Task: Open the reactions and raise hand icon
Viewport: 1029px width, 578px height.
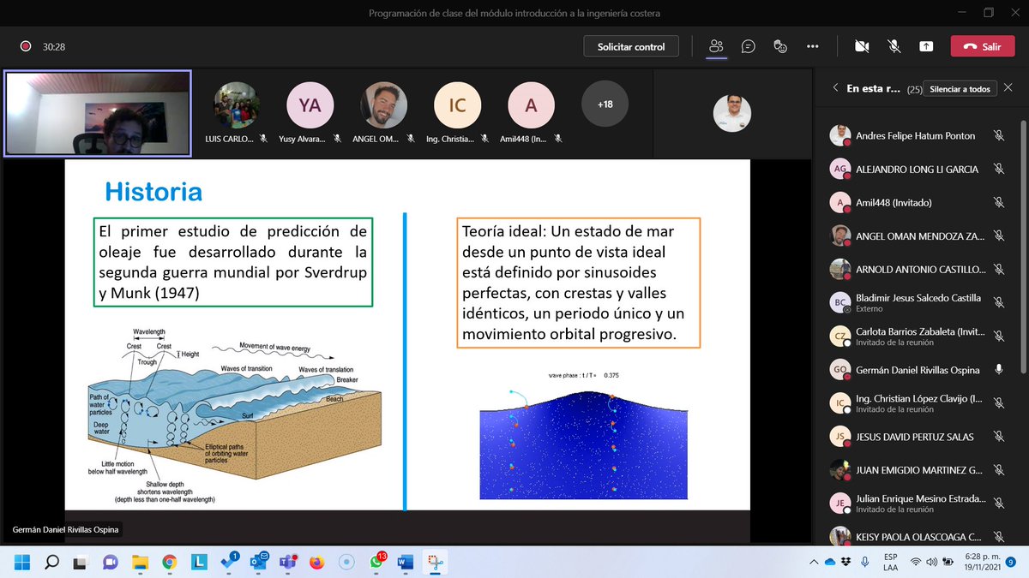Action: [x=780, y=46]
